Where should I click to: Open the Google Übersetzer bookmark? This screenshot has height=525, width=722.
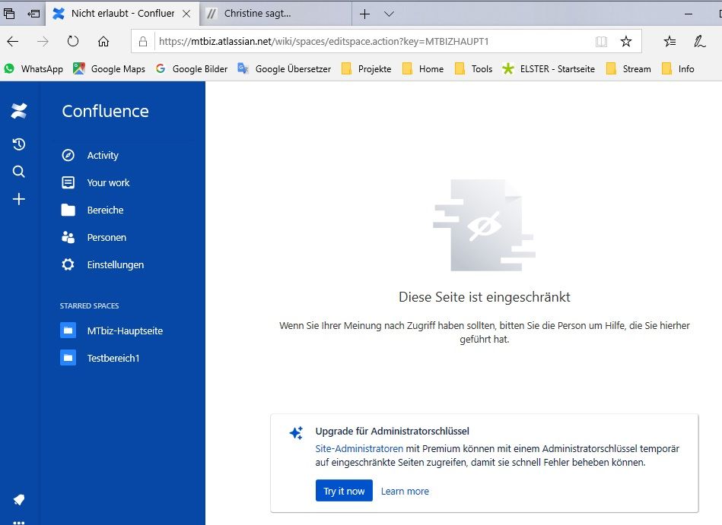pos(284,69)
